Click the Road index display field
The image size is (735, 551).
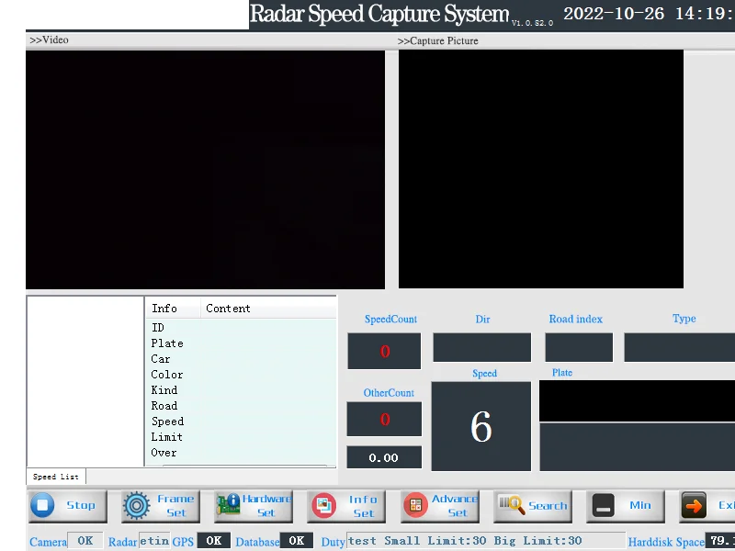click(x=579, y=347)
